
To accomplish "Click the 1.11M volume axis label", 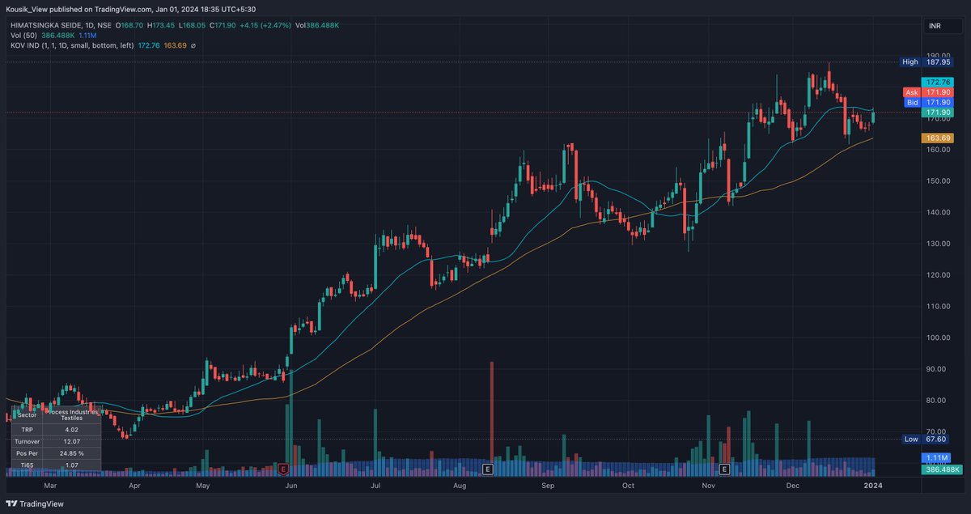I will coord(937,458).
